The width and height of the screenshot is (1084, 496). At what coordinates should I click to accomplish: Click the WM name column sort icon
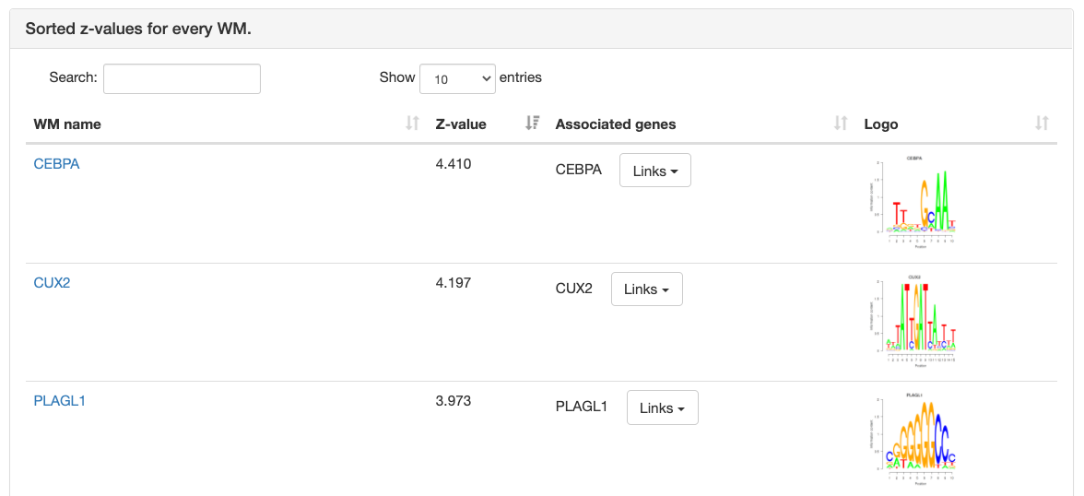pos(412,124)
